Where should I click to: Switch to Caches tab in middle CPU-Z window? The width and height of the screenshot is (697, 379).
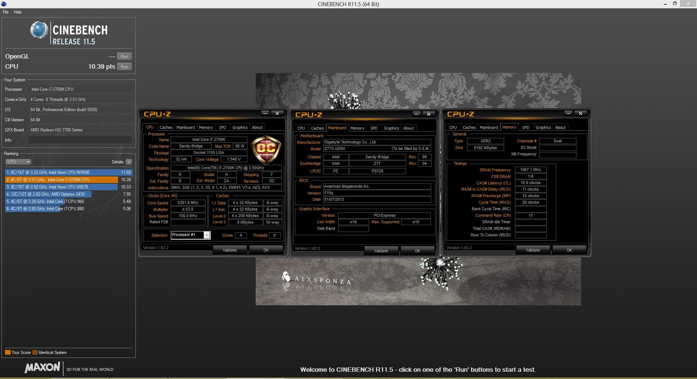point(317,128)
